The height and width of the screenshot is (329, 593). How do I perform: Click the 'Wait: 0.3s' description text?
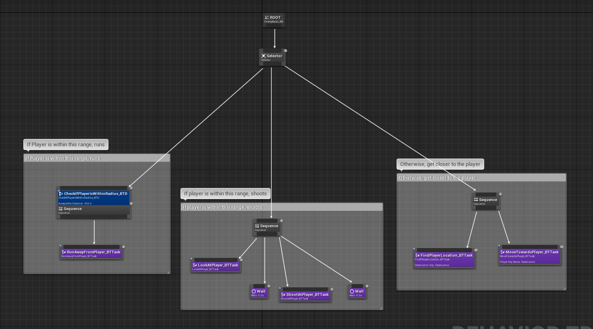[x=356, y=295]
